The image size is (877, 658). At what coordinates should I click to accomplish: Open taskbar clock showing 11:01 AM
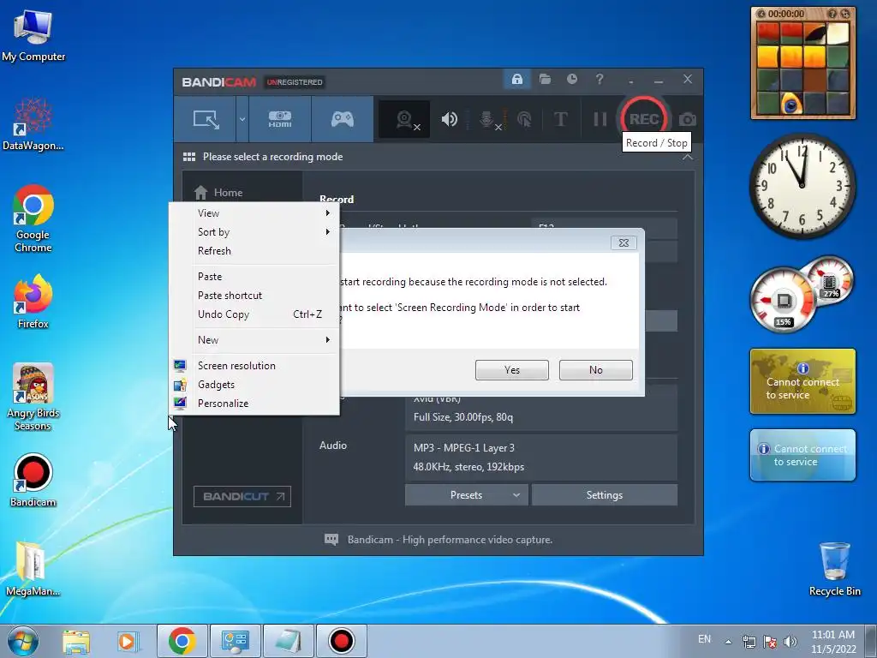point(833,642)
